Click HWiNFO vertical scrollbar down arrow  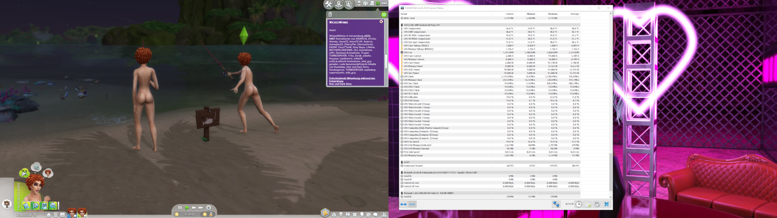pos(611,197)
